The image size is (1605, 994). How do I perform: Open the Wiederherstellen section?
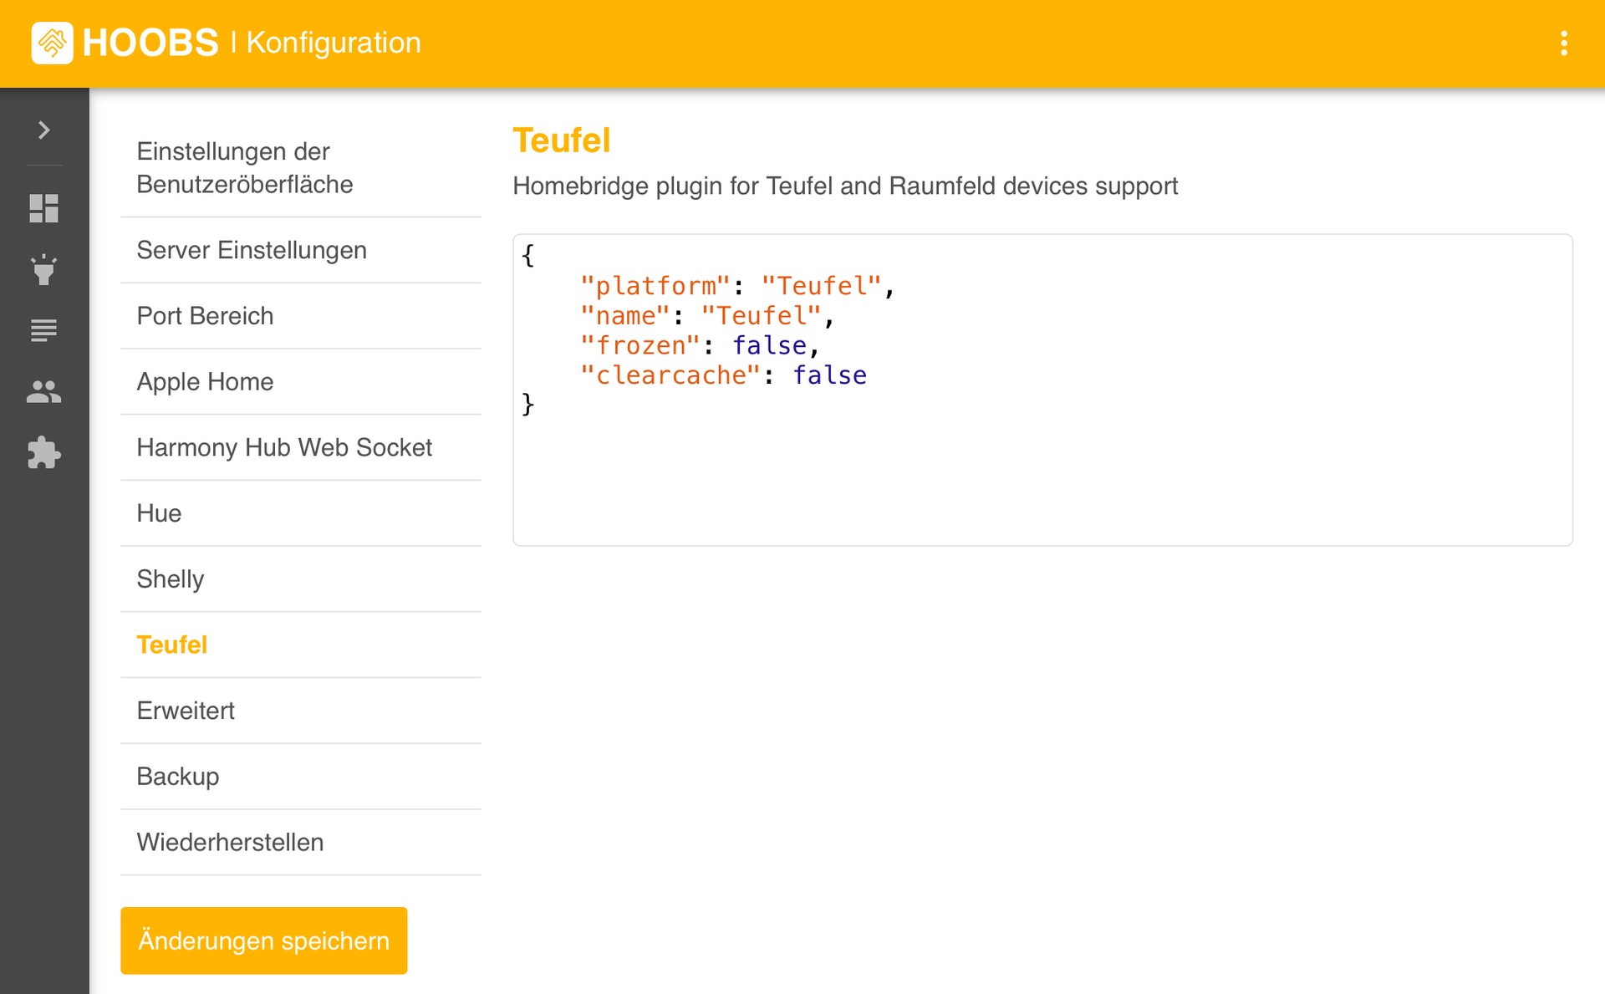coord(301,842)
